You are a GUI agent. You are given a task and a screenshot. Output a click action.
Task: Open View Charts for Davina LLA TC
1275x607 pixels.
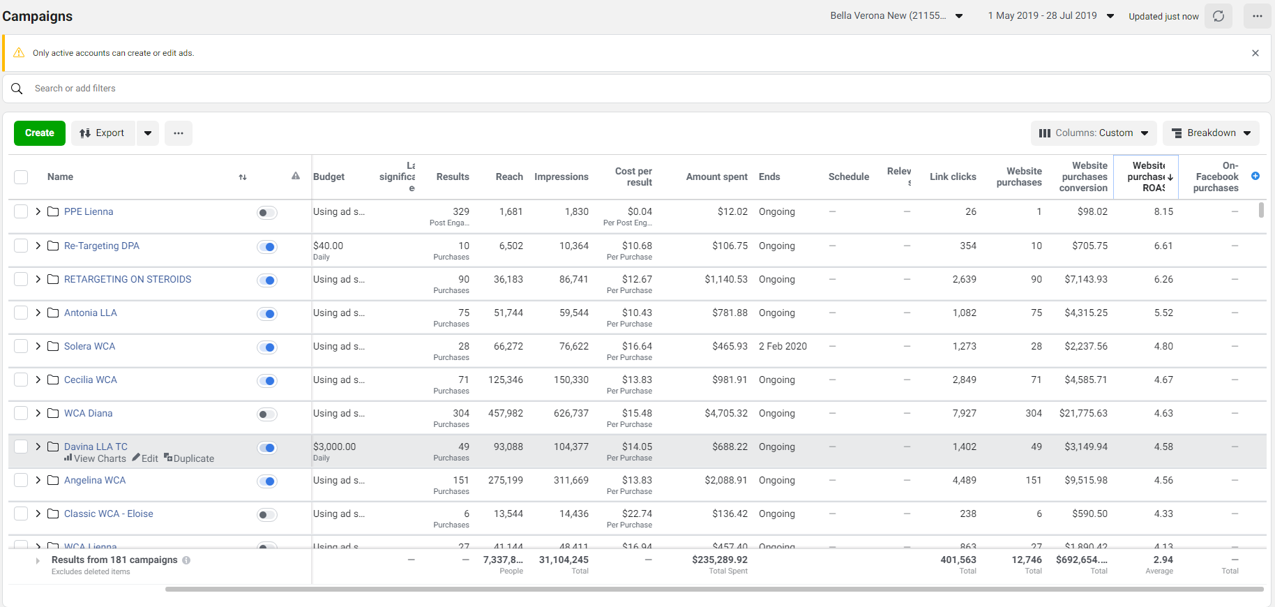pyautogui.click(x=95, y=458)
